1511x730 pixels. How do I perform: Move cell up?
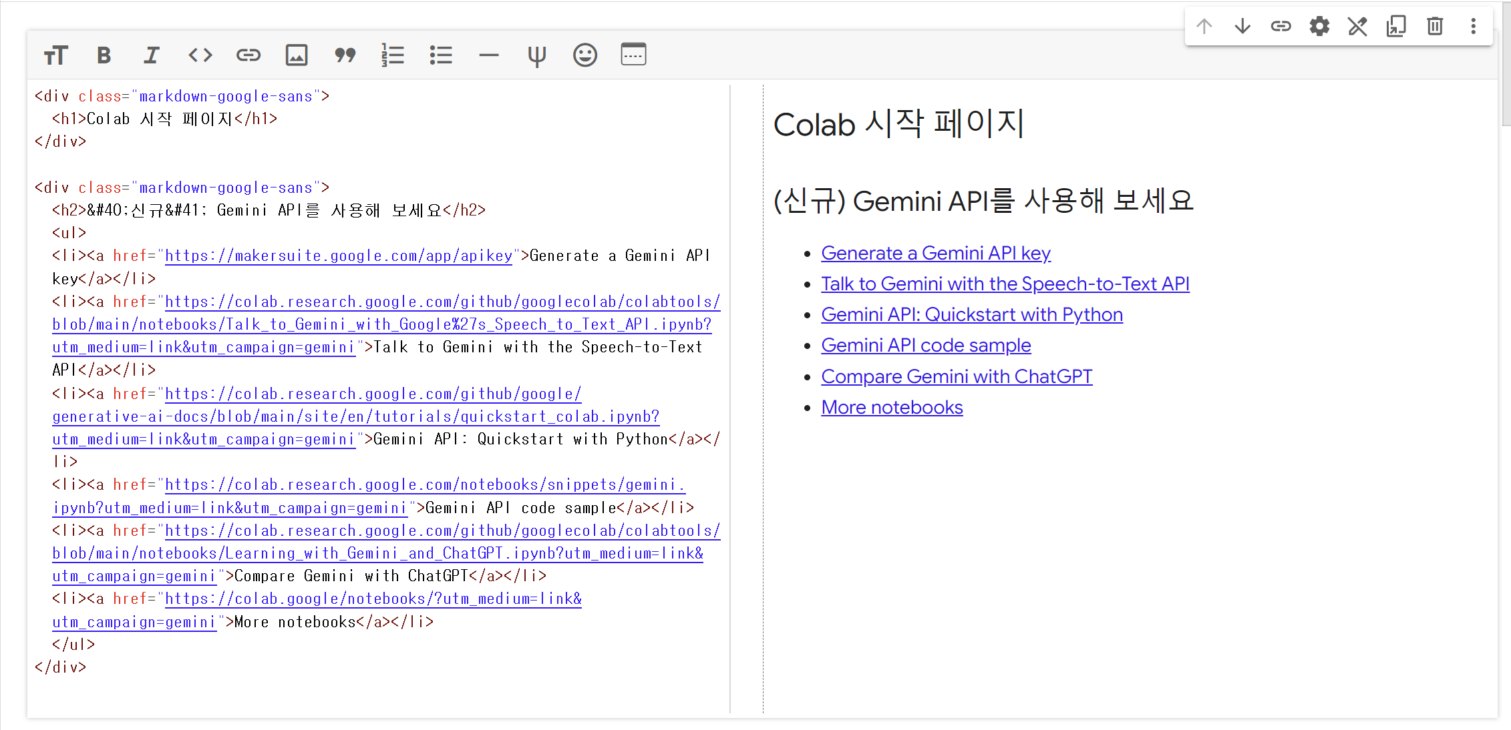point(1204,26)
